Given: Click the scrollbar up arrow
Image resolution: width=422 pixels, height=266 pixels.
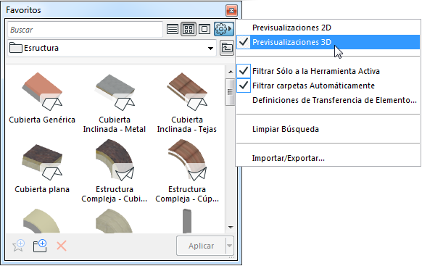Looking at the screenshot, I should (231, 72).
